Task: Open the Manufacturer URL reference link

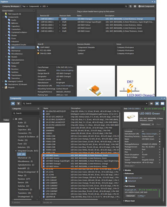Action: point(135,178)
